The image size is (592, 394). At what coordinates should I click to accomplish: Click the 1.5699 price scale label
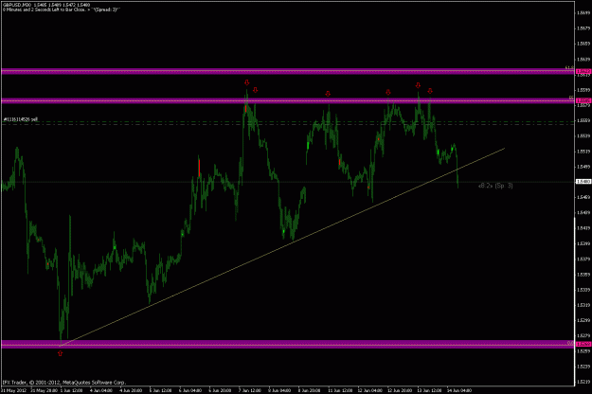(x=583, y=12)
